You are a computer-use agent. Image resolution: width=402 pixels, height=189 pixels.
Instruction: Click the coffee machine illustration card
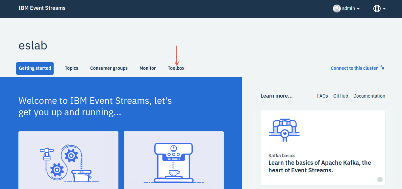point(174,160)
